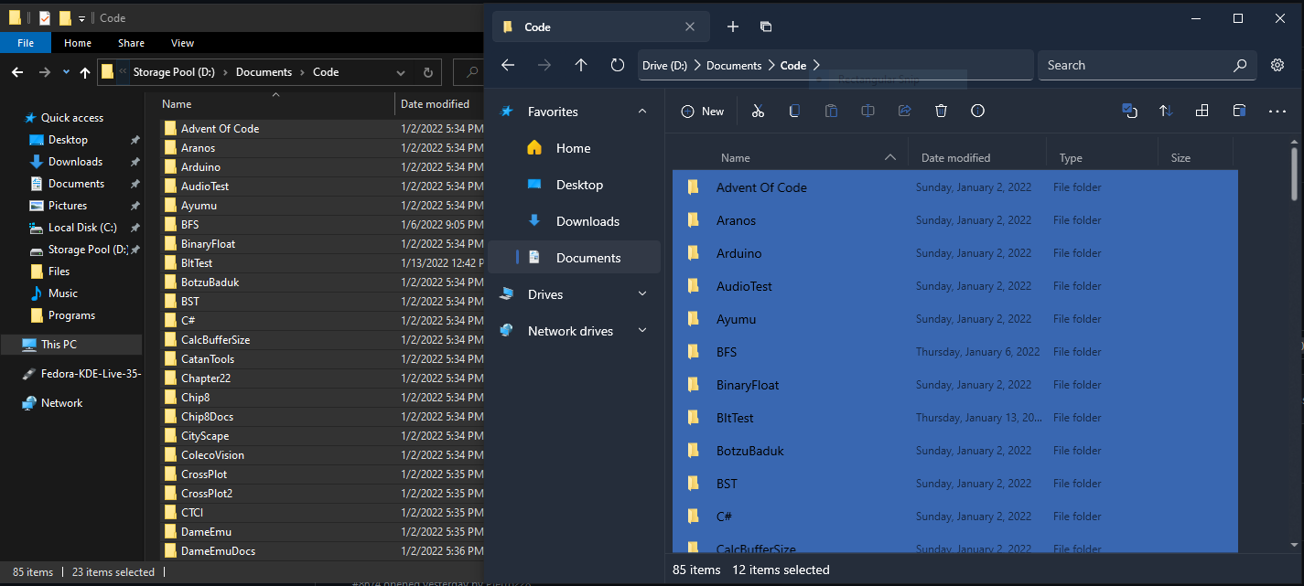Select This PC in Explorer navigation pane
The height and width of the screenshot is (586, 1304).
pos(71,345)
